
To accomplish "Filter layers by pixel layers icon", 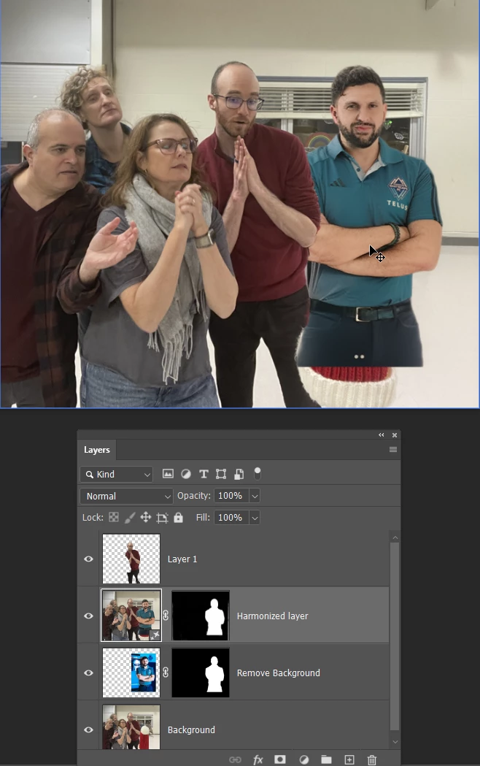I will [x=168, y=473].
